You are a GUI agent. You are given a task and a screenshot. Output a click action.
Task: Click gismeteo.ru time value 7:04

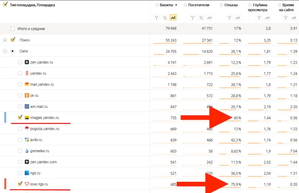click(294, 151)
